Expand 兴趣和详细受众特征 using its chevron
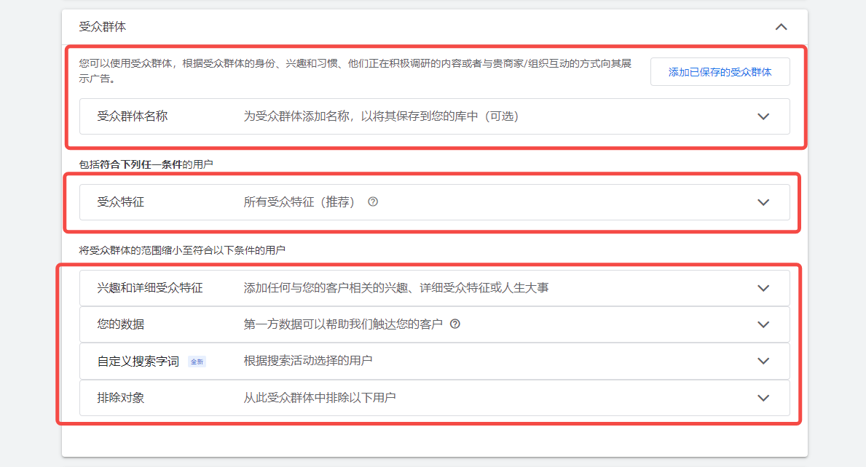This screenshot has width=866, height=467. [763, 288]
